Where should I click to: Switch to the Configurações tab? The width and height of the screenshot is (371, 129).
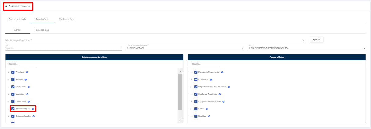66,19
